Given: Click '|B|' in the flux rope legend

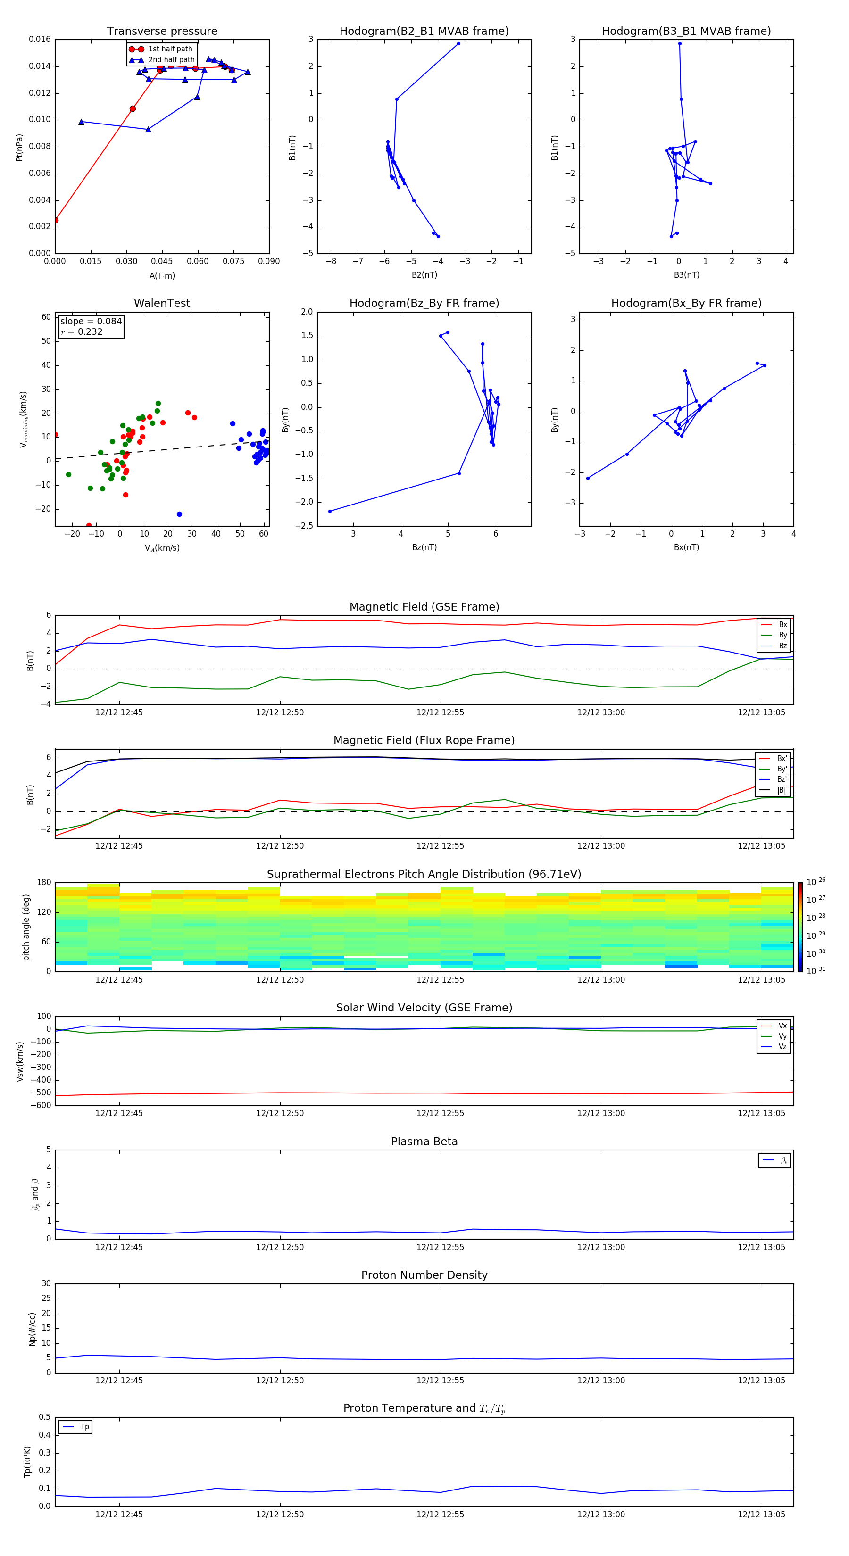Looking at the screenshot, I should pos(774,790).
